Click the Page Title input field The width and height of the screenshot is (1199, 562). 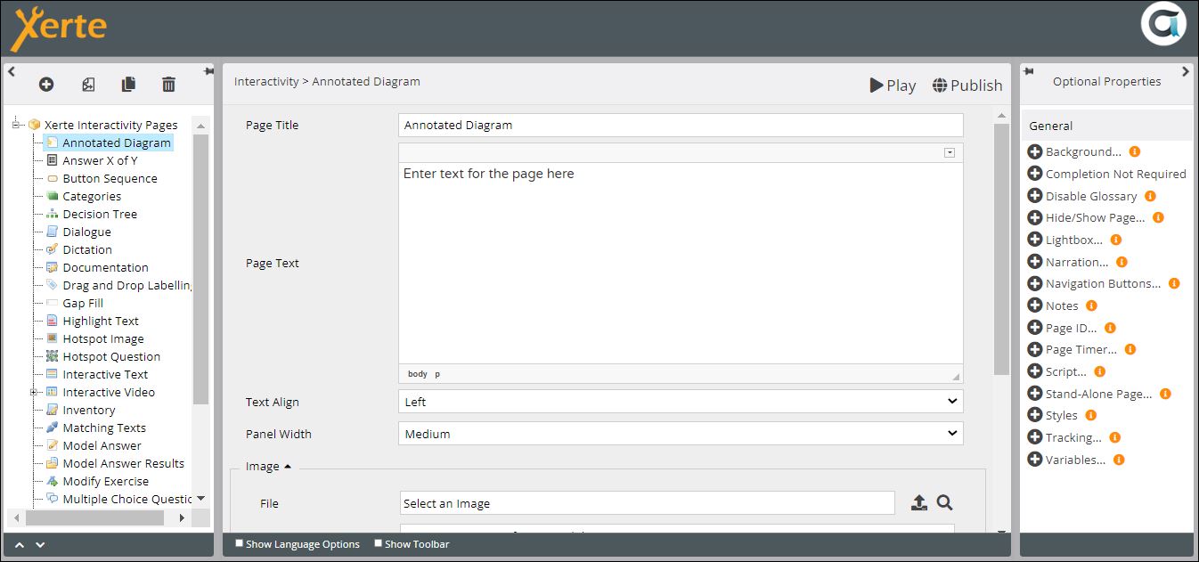tap(681, 126)
